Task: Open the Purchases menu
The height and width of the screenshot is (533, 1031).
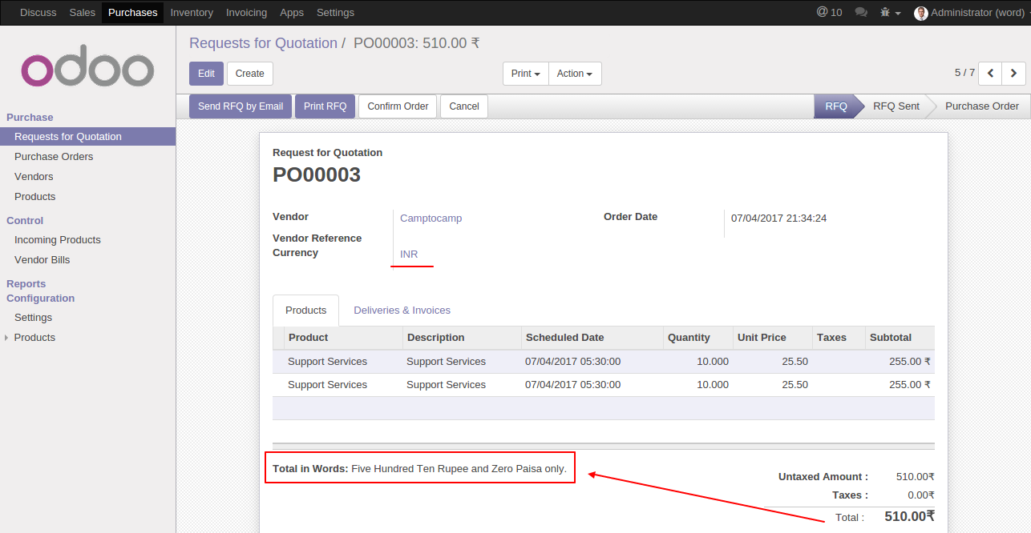Action: (x=132, y=13)
